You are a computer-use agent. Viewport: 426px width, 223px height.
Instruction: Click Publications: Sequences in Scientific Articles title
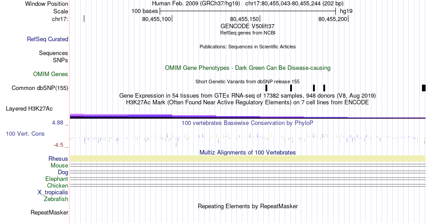point(248,47)
